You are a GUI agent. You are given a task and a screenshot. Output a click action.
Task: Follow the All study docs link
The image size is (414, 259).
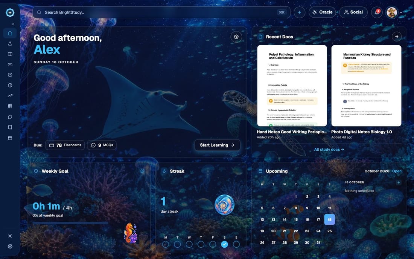click(x=329, y=149)
